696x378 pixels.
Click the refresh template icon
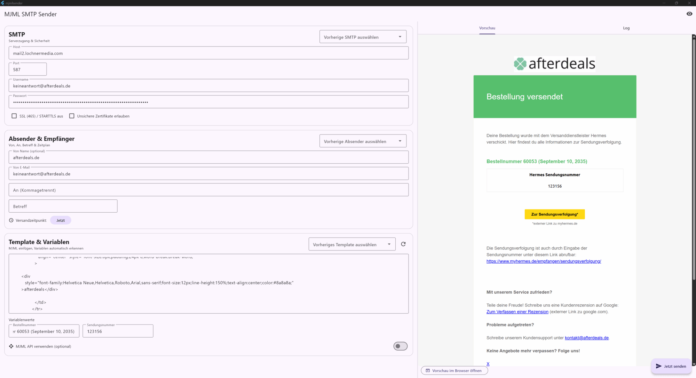tap(403, 244)
